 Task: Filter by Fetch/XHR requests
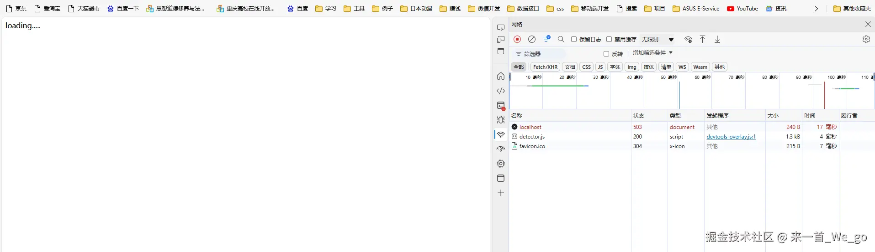click(545, 67)
